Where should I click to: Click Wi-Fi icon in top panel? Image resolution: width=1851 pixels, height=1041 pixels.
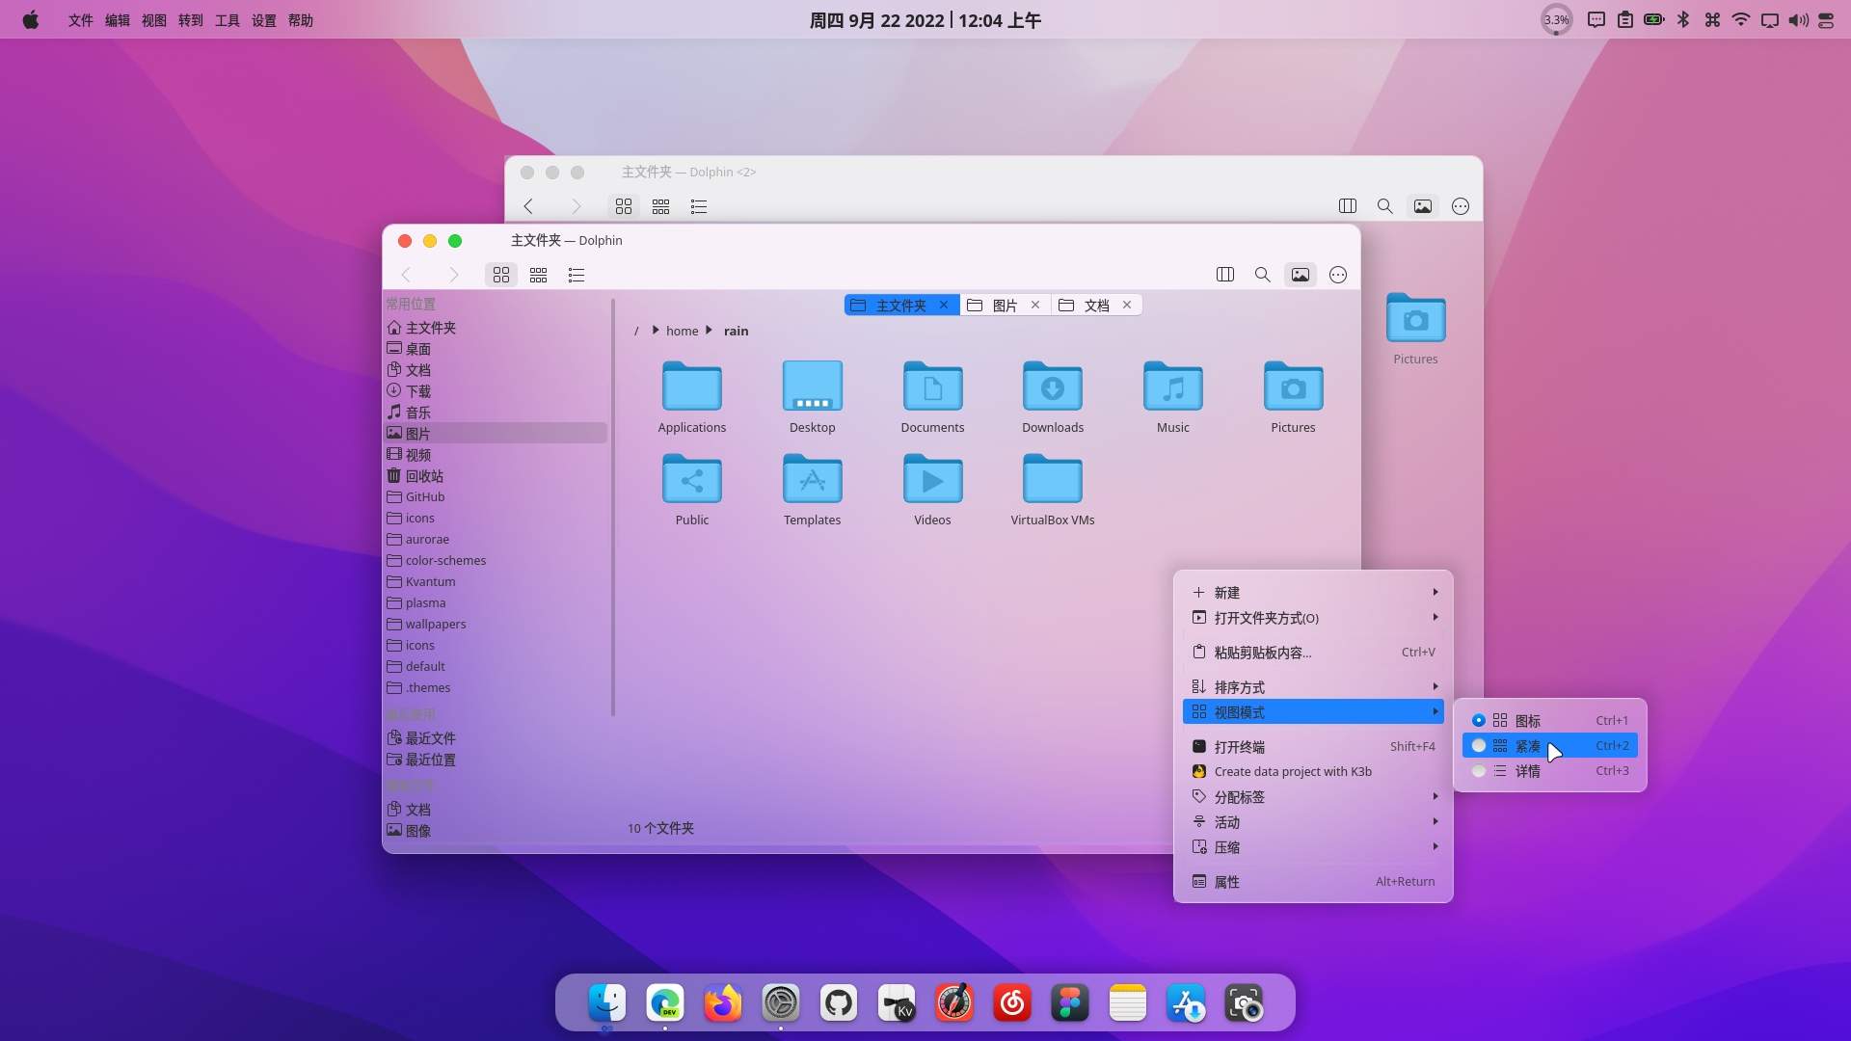(1741, 20)
